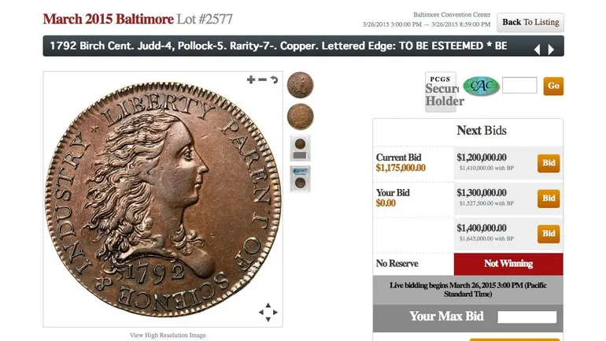
Task: Click the PCGS Secure Holder badge
Action: (x=441, y=92)
